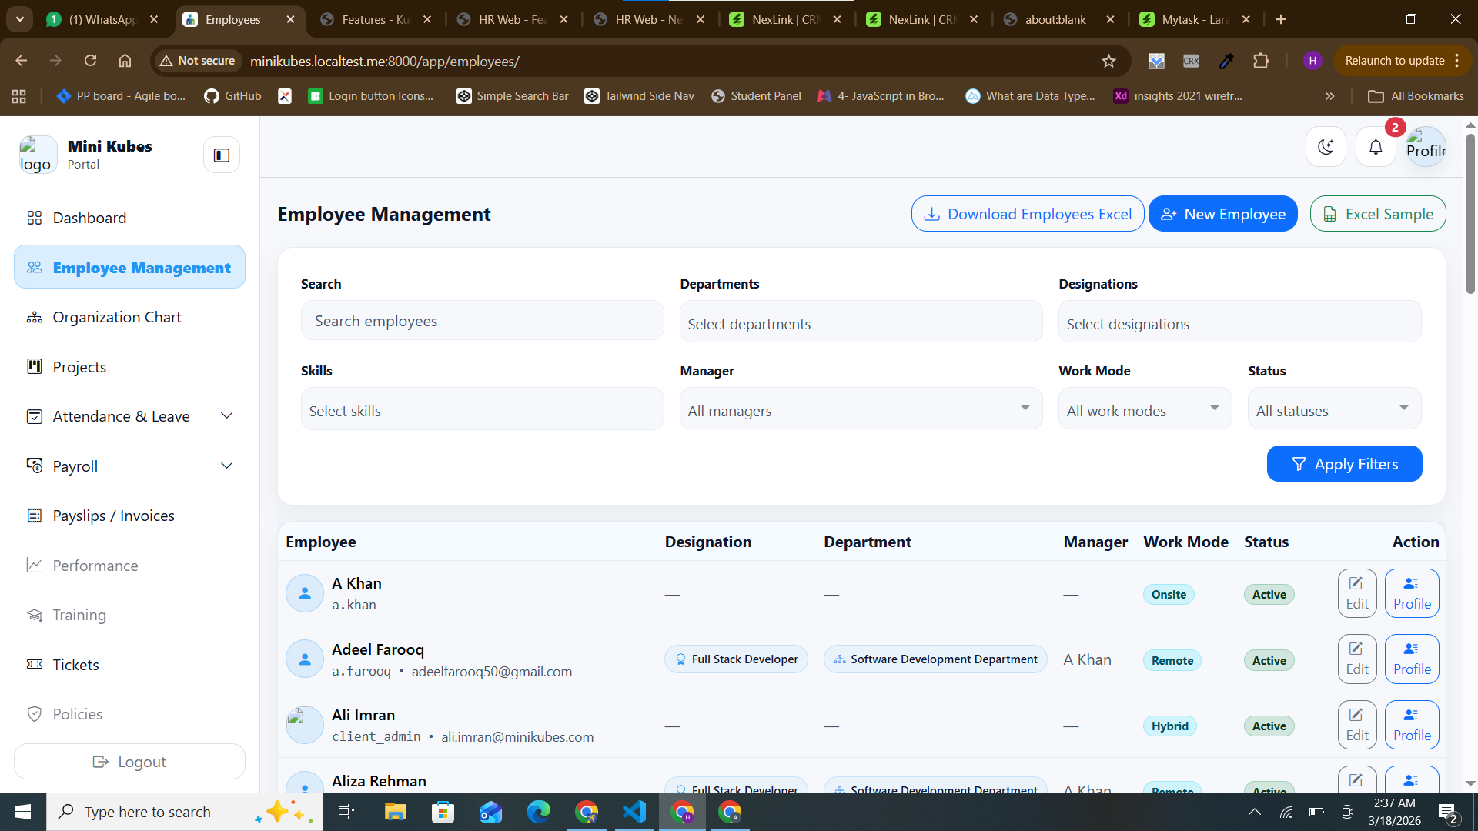This screenshot has width=1478, height=831.
Task: Open the Profile avatar in top-right corner
Action: pyautogui.click(x=1425, y=146)
